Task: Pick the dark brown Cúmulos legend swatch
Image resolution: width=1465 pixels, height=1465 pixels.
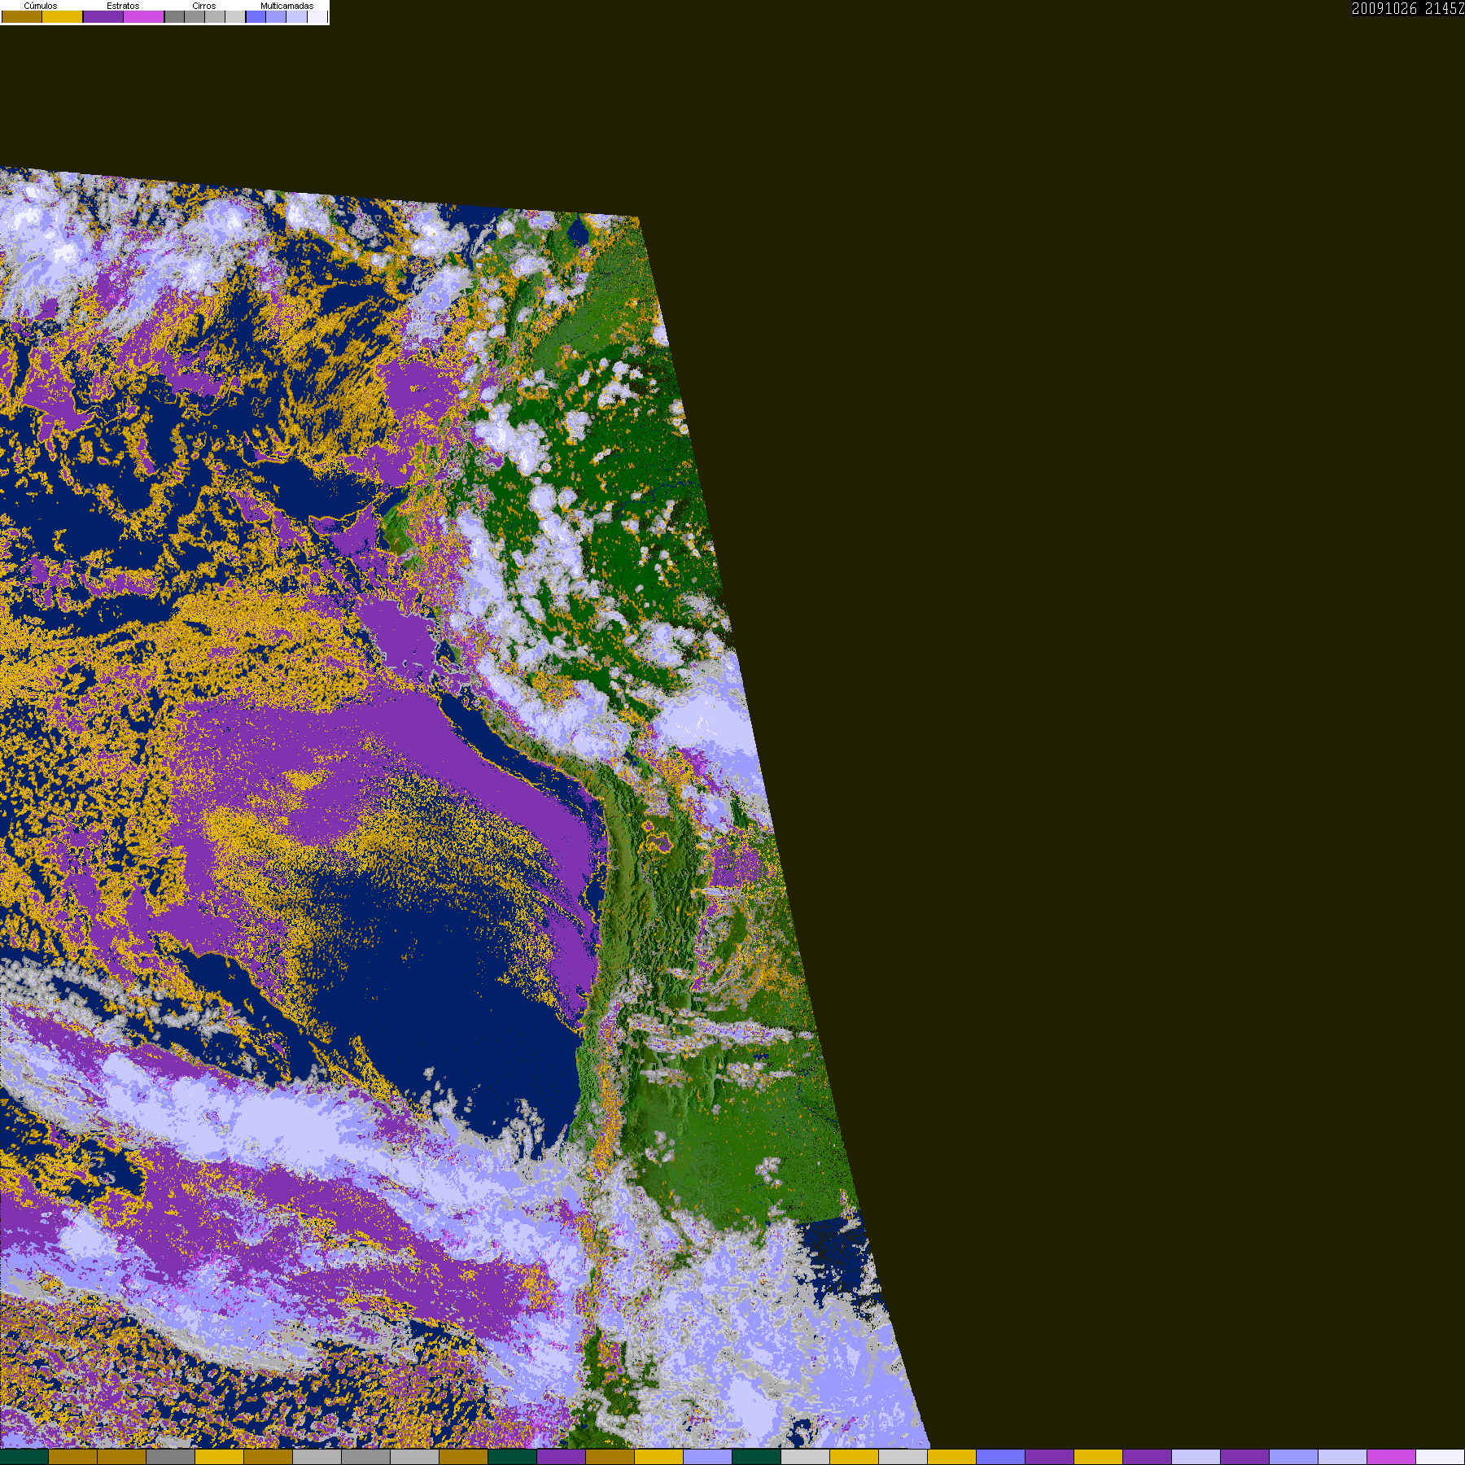Action: click(x=22, y=16)
